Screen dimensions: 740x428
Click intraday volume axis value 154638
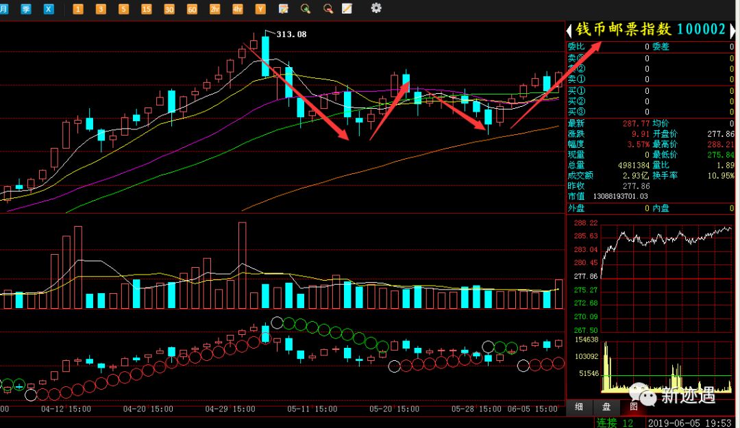[x=586, y=340]
